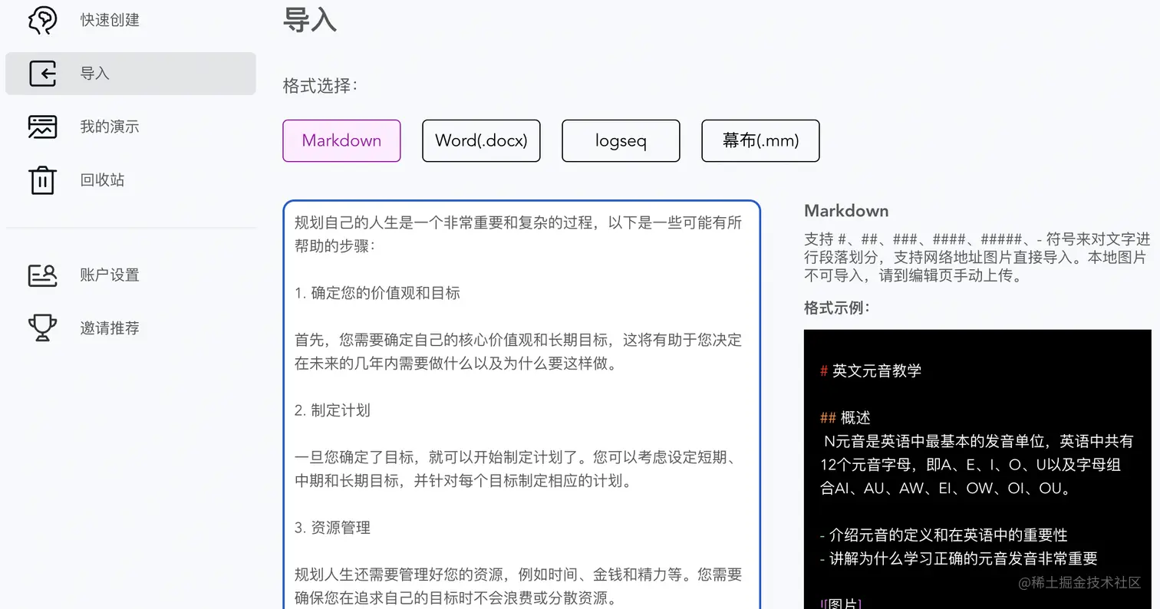Click the '## 概述' example line
This screenshot has width=1160, height=609.
pyautogui.click(x=845, y=418)
